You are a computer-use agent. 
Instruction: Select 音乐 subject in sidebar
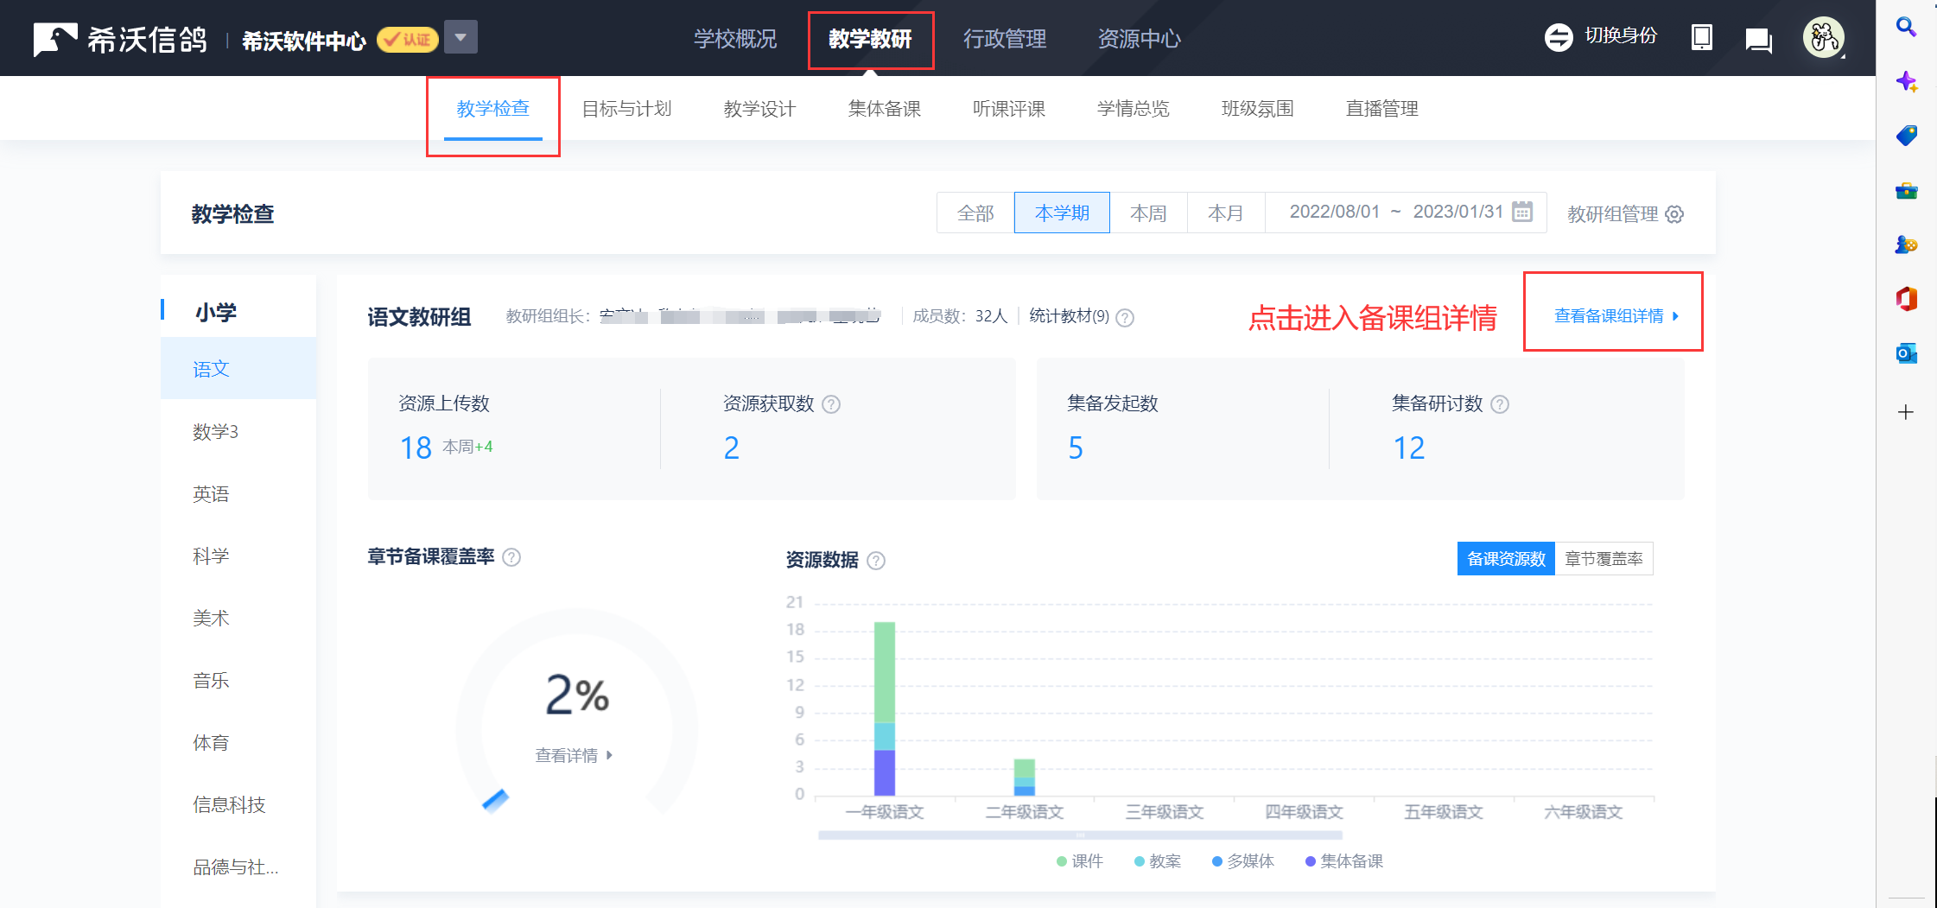coord(238,680)
